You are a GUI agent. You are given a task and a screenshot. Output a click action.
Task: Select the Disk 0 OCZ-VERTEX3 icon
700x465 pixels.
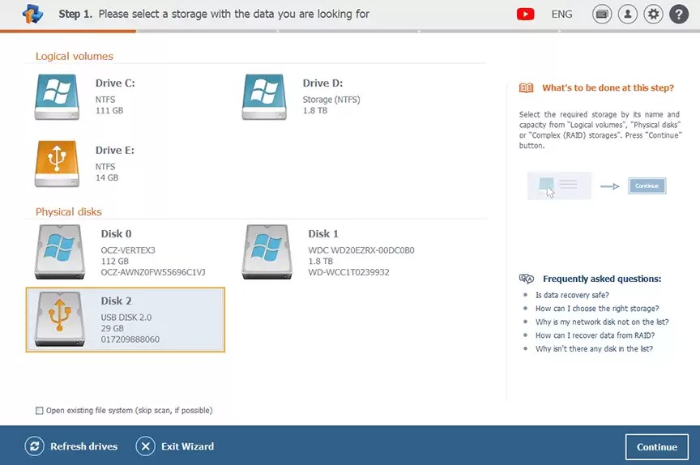pos(60,252)
